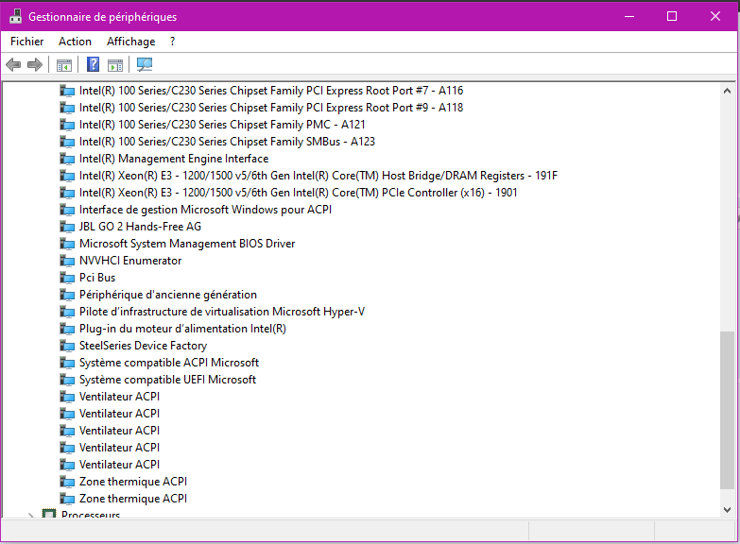Click the icon beside PCI Express Root Port #7
Screen dimensions: 740x544
point(67,91)
